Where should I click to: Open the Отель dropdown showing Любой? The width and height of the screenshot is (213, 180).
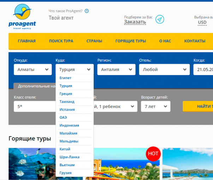pos(164,69)
